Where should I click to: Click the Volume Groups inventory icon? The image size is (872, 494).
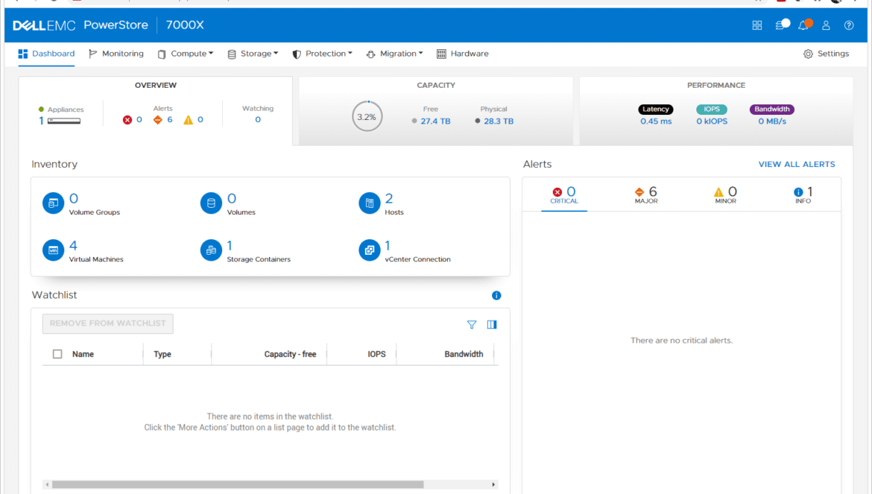tap(54, 203)
